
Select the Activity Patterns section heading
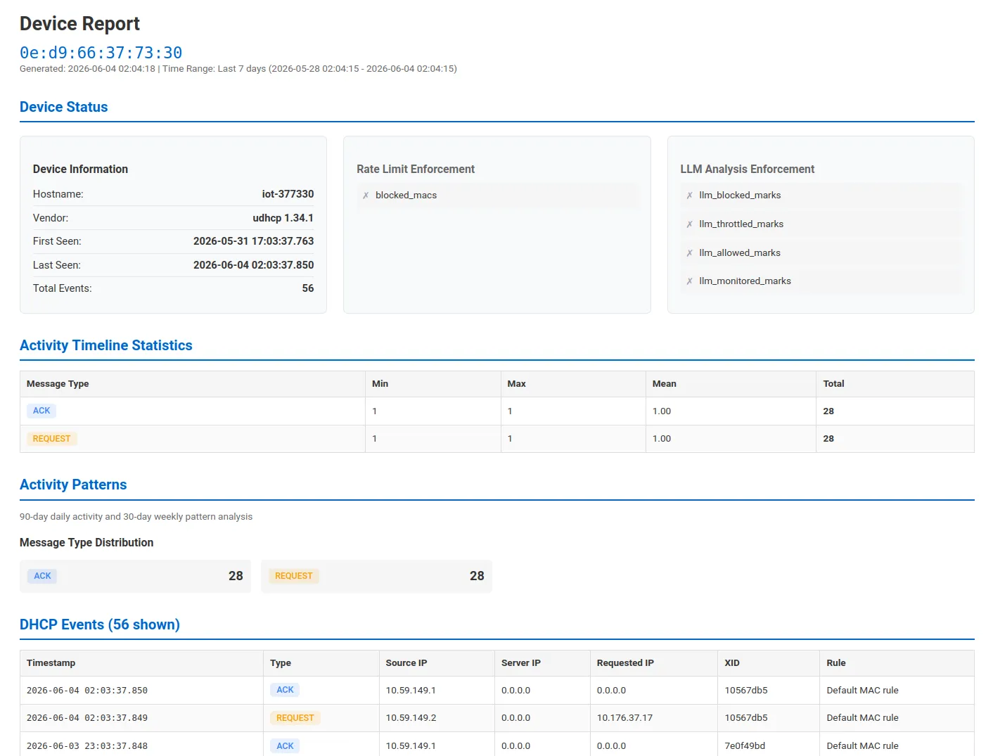point(73,485)
